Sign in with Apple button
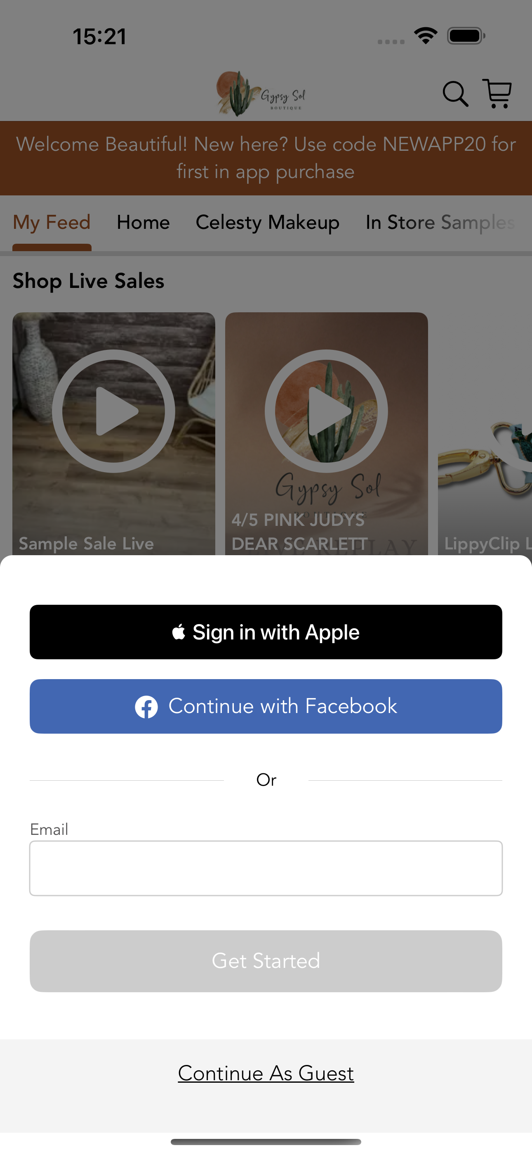The width and height of the screenshot is (532, 1155). pyautogui.click(x=266, y=632)
